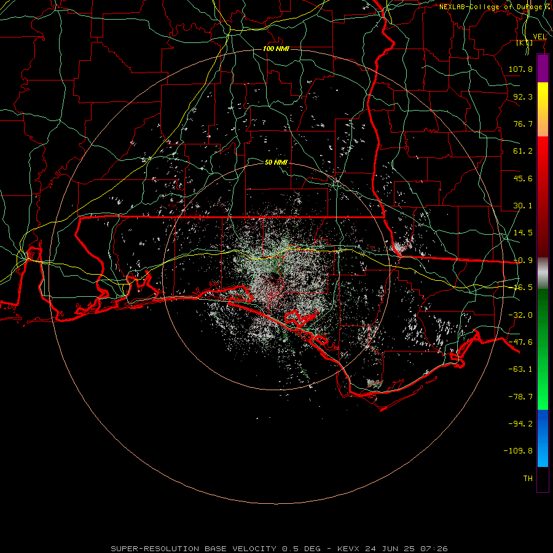Click the gray near-zero segment of the color bar
The width and height of the screenshot is (553, 553).
click(x=543, y=273)
